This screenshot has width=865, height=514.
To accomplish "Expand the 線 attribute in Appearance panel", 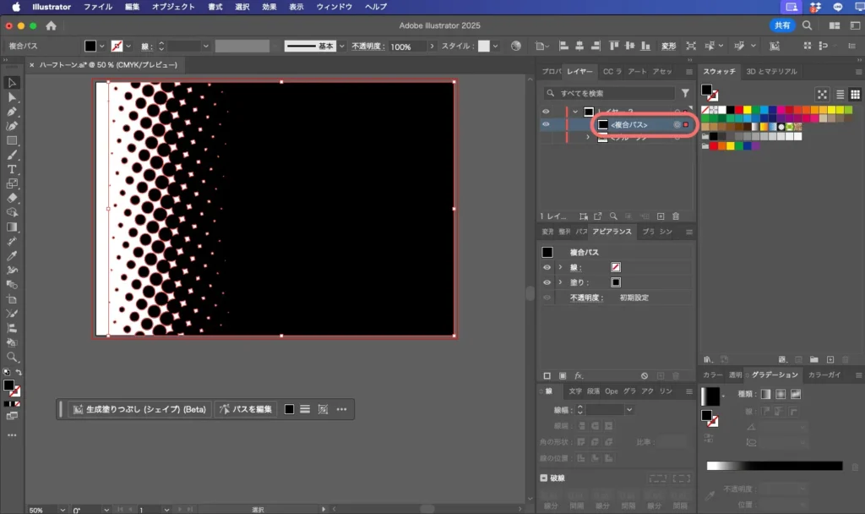I will (560, 267).
